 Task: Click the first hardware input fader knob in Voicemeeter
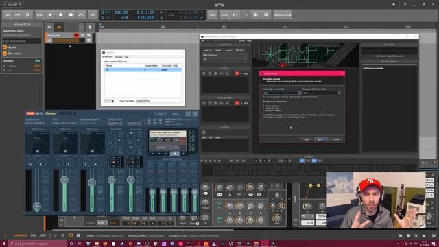[37, 207]
